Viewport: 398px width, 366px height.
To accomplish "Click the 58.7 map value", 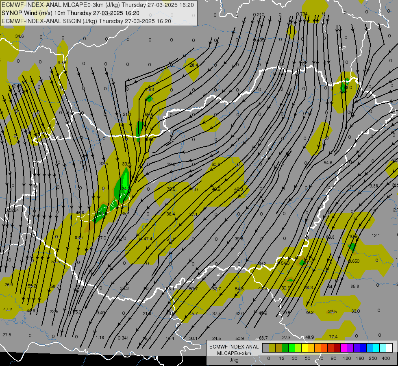I will point(55,286).
